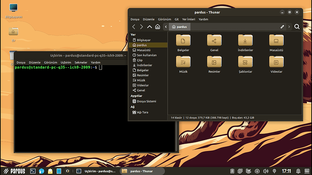Open Sekmeler menu in terminal

pyautogui.click(x=81, y=62)
